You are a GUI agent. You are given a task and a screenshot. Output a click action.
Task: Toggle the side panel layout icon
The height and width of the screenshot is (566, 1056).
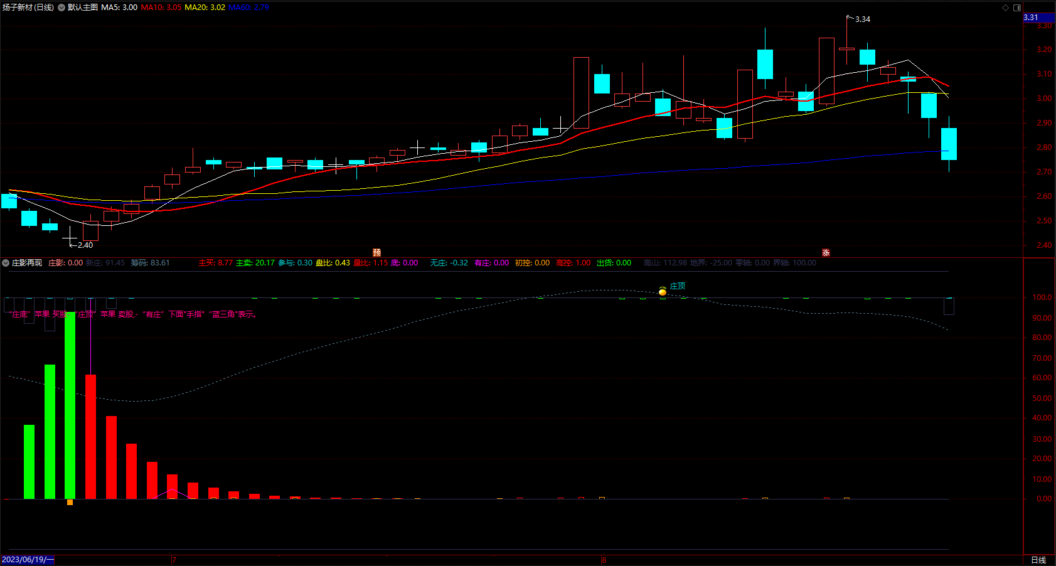[x=1017, y=8]
